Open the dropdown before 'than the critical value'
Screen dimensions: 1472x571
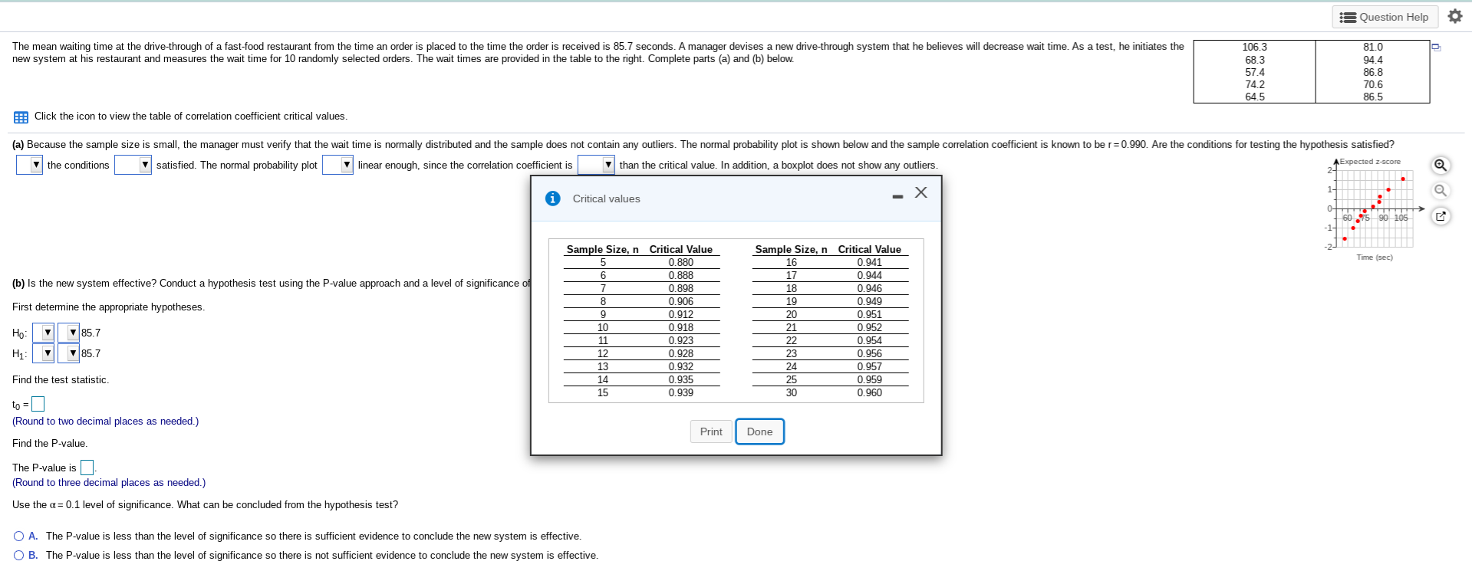(x=596, y=165)
